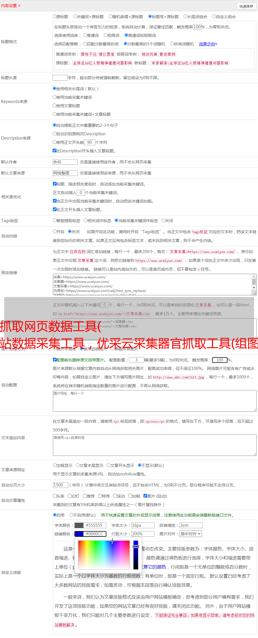
Task: Click the 链接颜色 blue color swatch
Action: (x=79, y=534)
